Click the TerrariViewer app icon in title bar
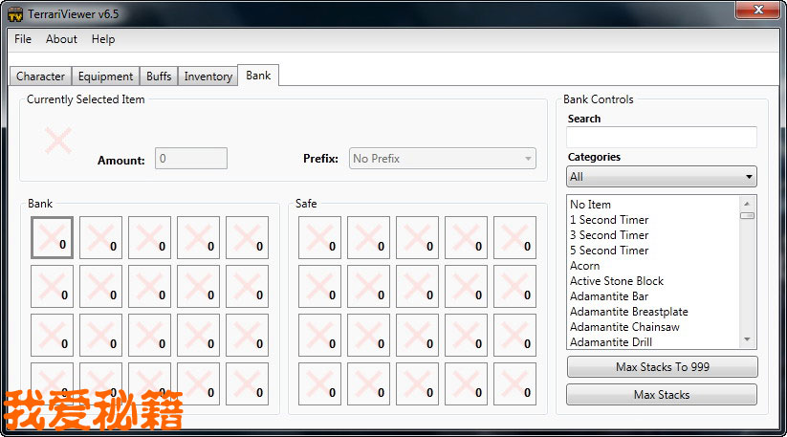 click(x=15, y=13)
